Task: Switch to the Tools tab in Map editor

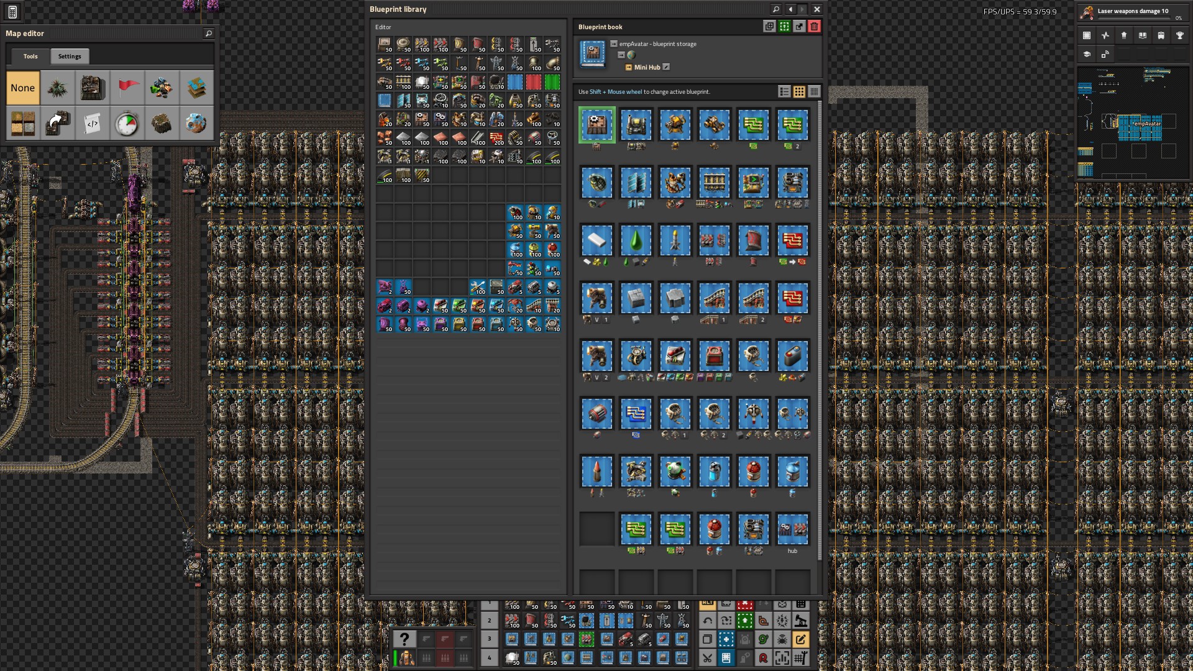Action: click(29, 56)
